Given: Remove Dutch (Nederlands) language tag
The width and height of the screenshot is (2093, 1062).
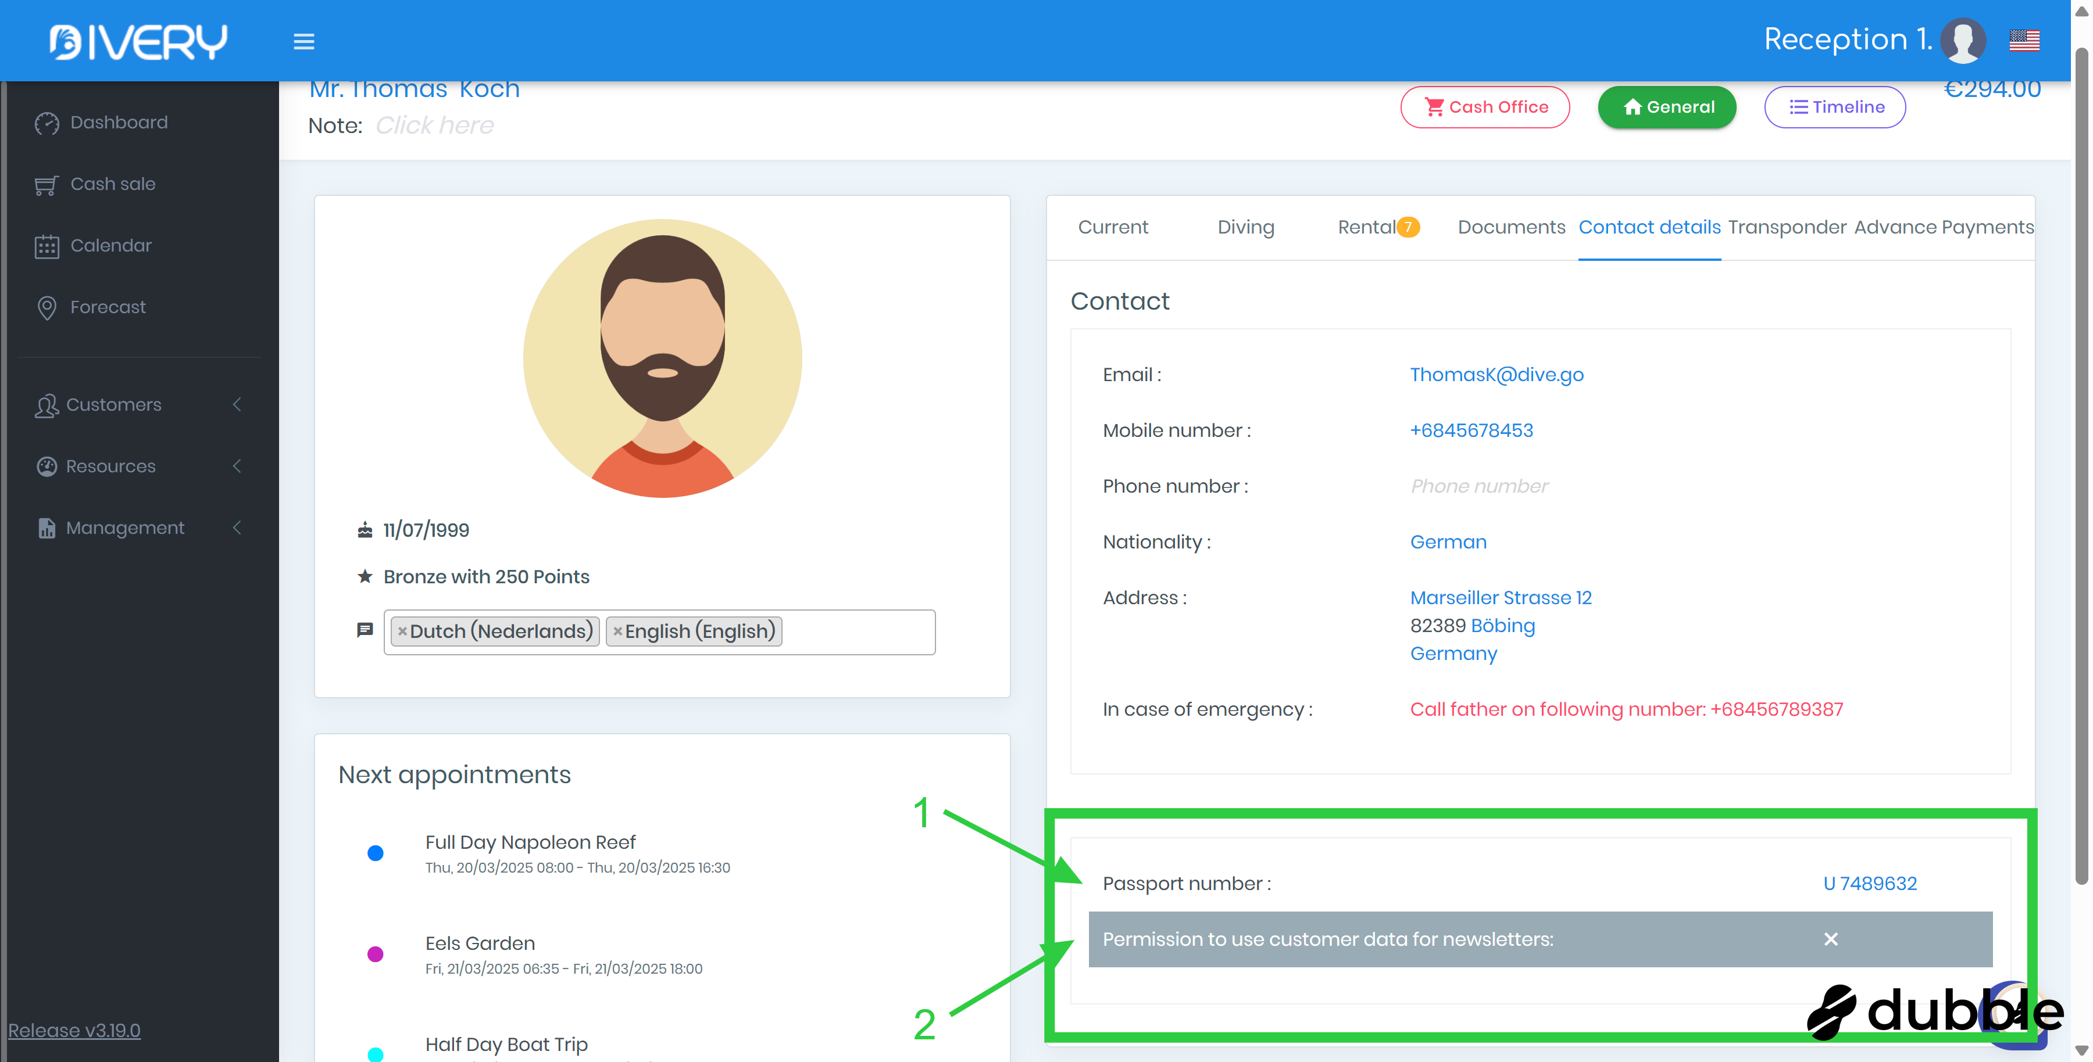Looking at the screenshot, I should [402, 631].
